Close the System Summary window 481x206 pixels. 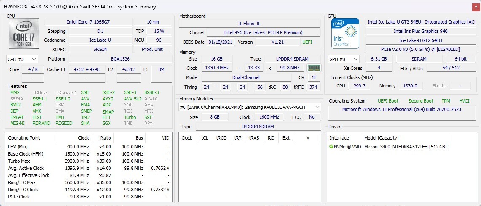[x=476, y=7]
